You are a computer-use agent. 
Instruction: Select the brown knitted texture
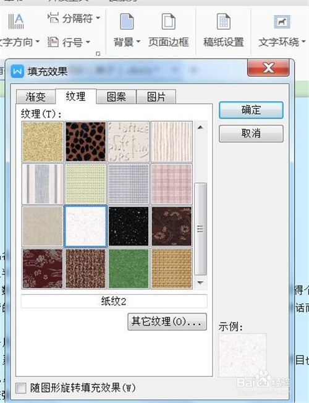[86, 269]
